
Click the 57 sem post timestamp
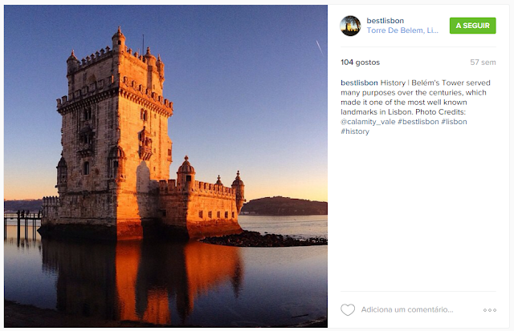coord(483,63)
